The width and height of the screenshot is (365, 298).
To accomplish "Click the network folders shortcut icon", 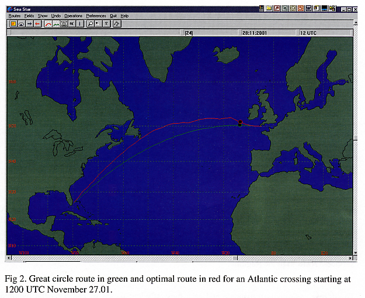I will 332,9.
